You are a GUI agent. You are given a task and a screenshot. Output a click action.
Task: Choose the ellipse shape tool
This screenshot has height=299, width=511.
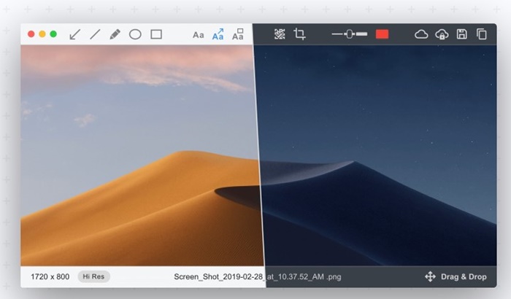pos(135,34)
